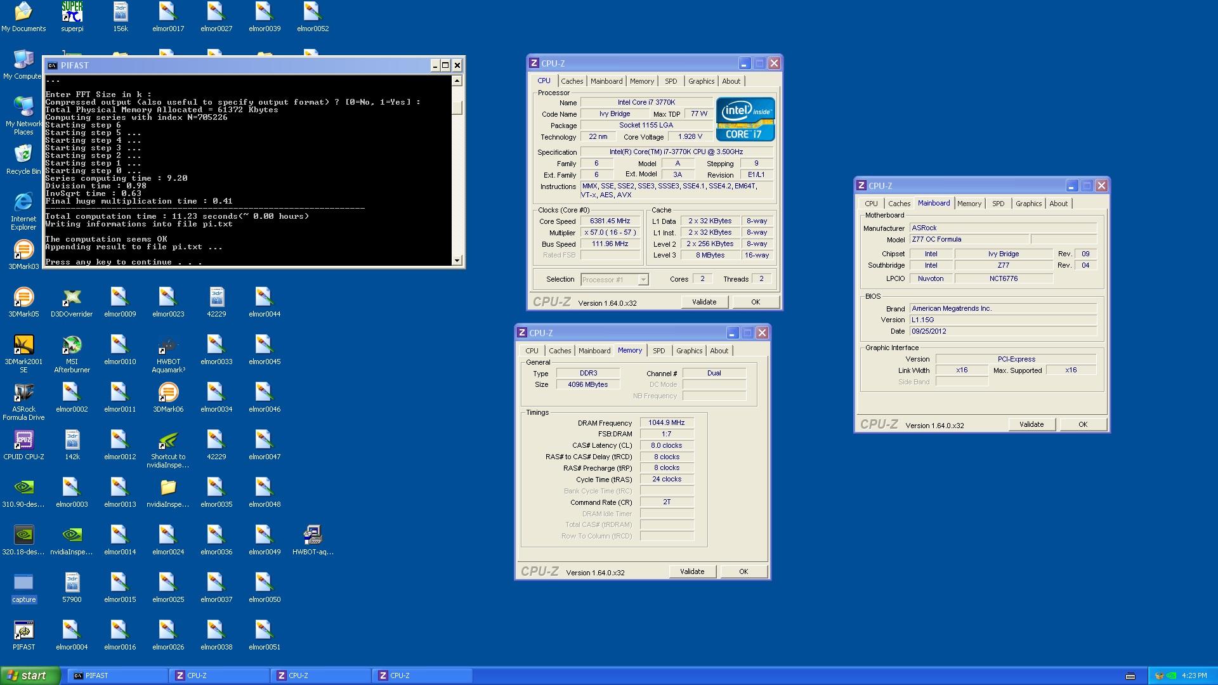The height and width of the screenshot is (685, 1218).
Task: Click the PIFAST console scroll down arrow
Action: (x=457, y=261)
